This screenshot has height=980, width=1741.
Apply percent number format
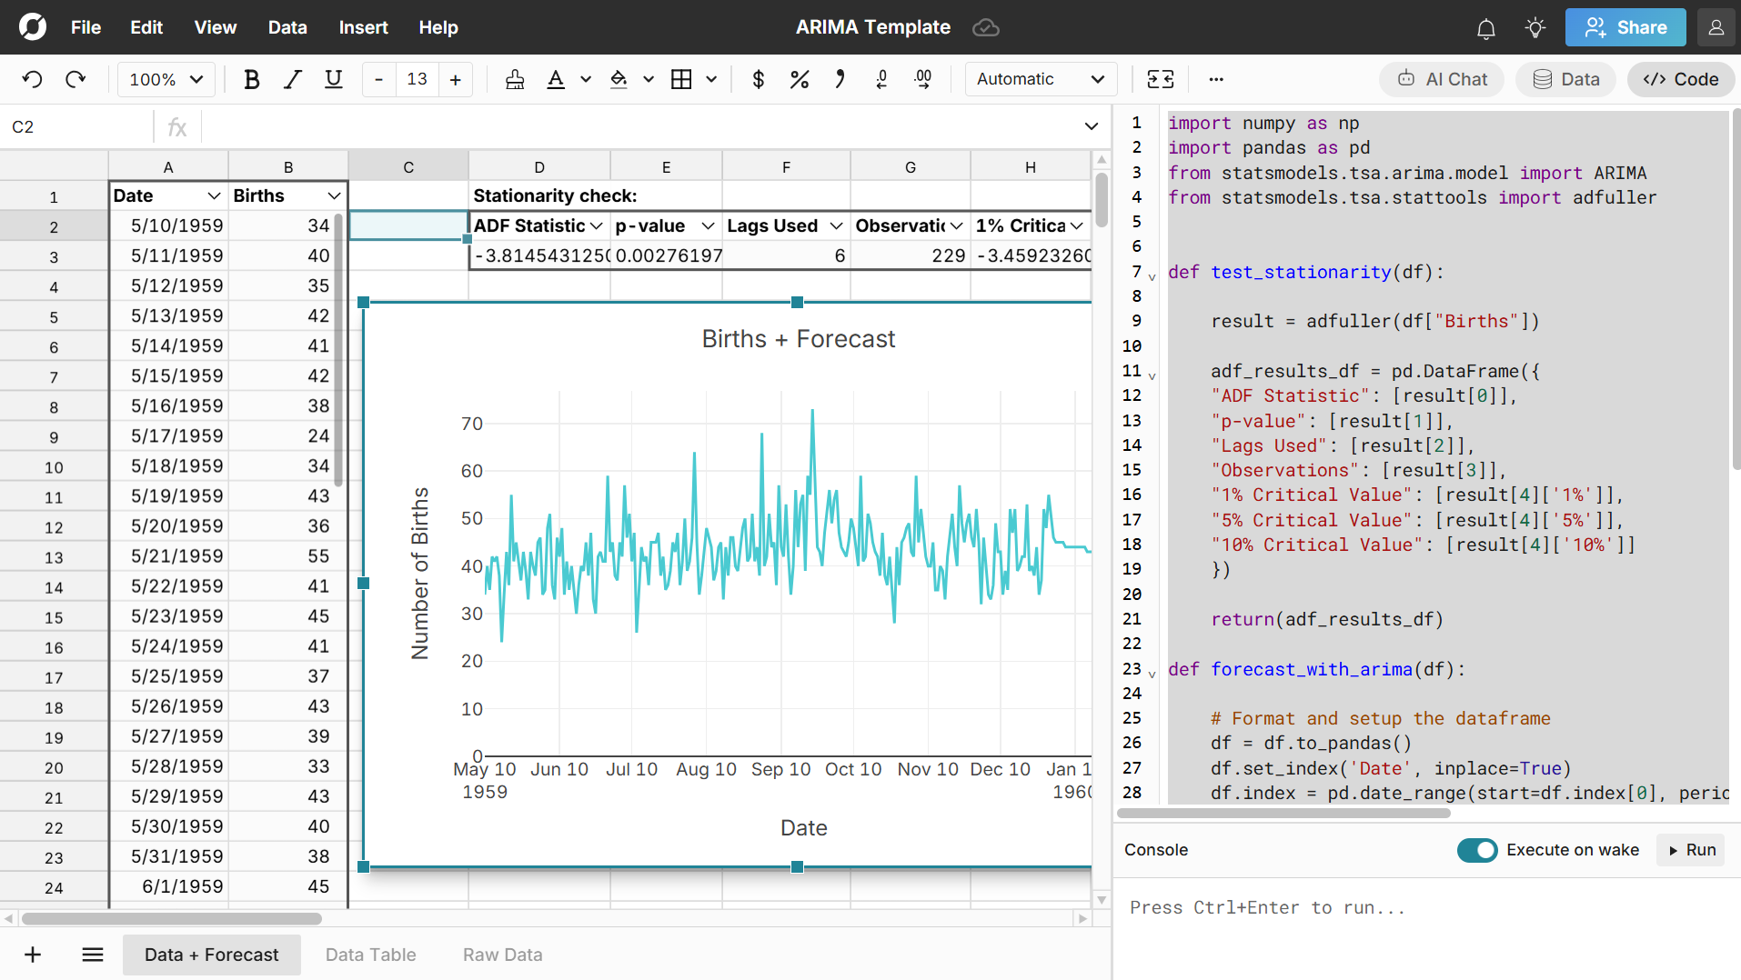click(799, 79)
